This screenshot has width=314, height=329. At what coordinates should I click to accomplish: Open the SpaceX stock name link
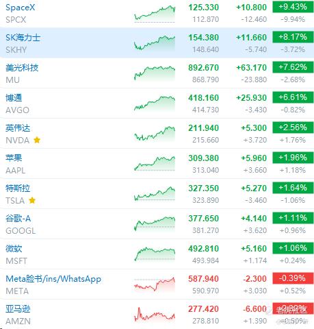tap(21, 8)
